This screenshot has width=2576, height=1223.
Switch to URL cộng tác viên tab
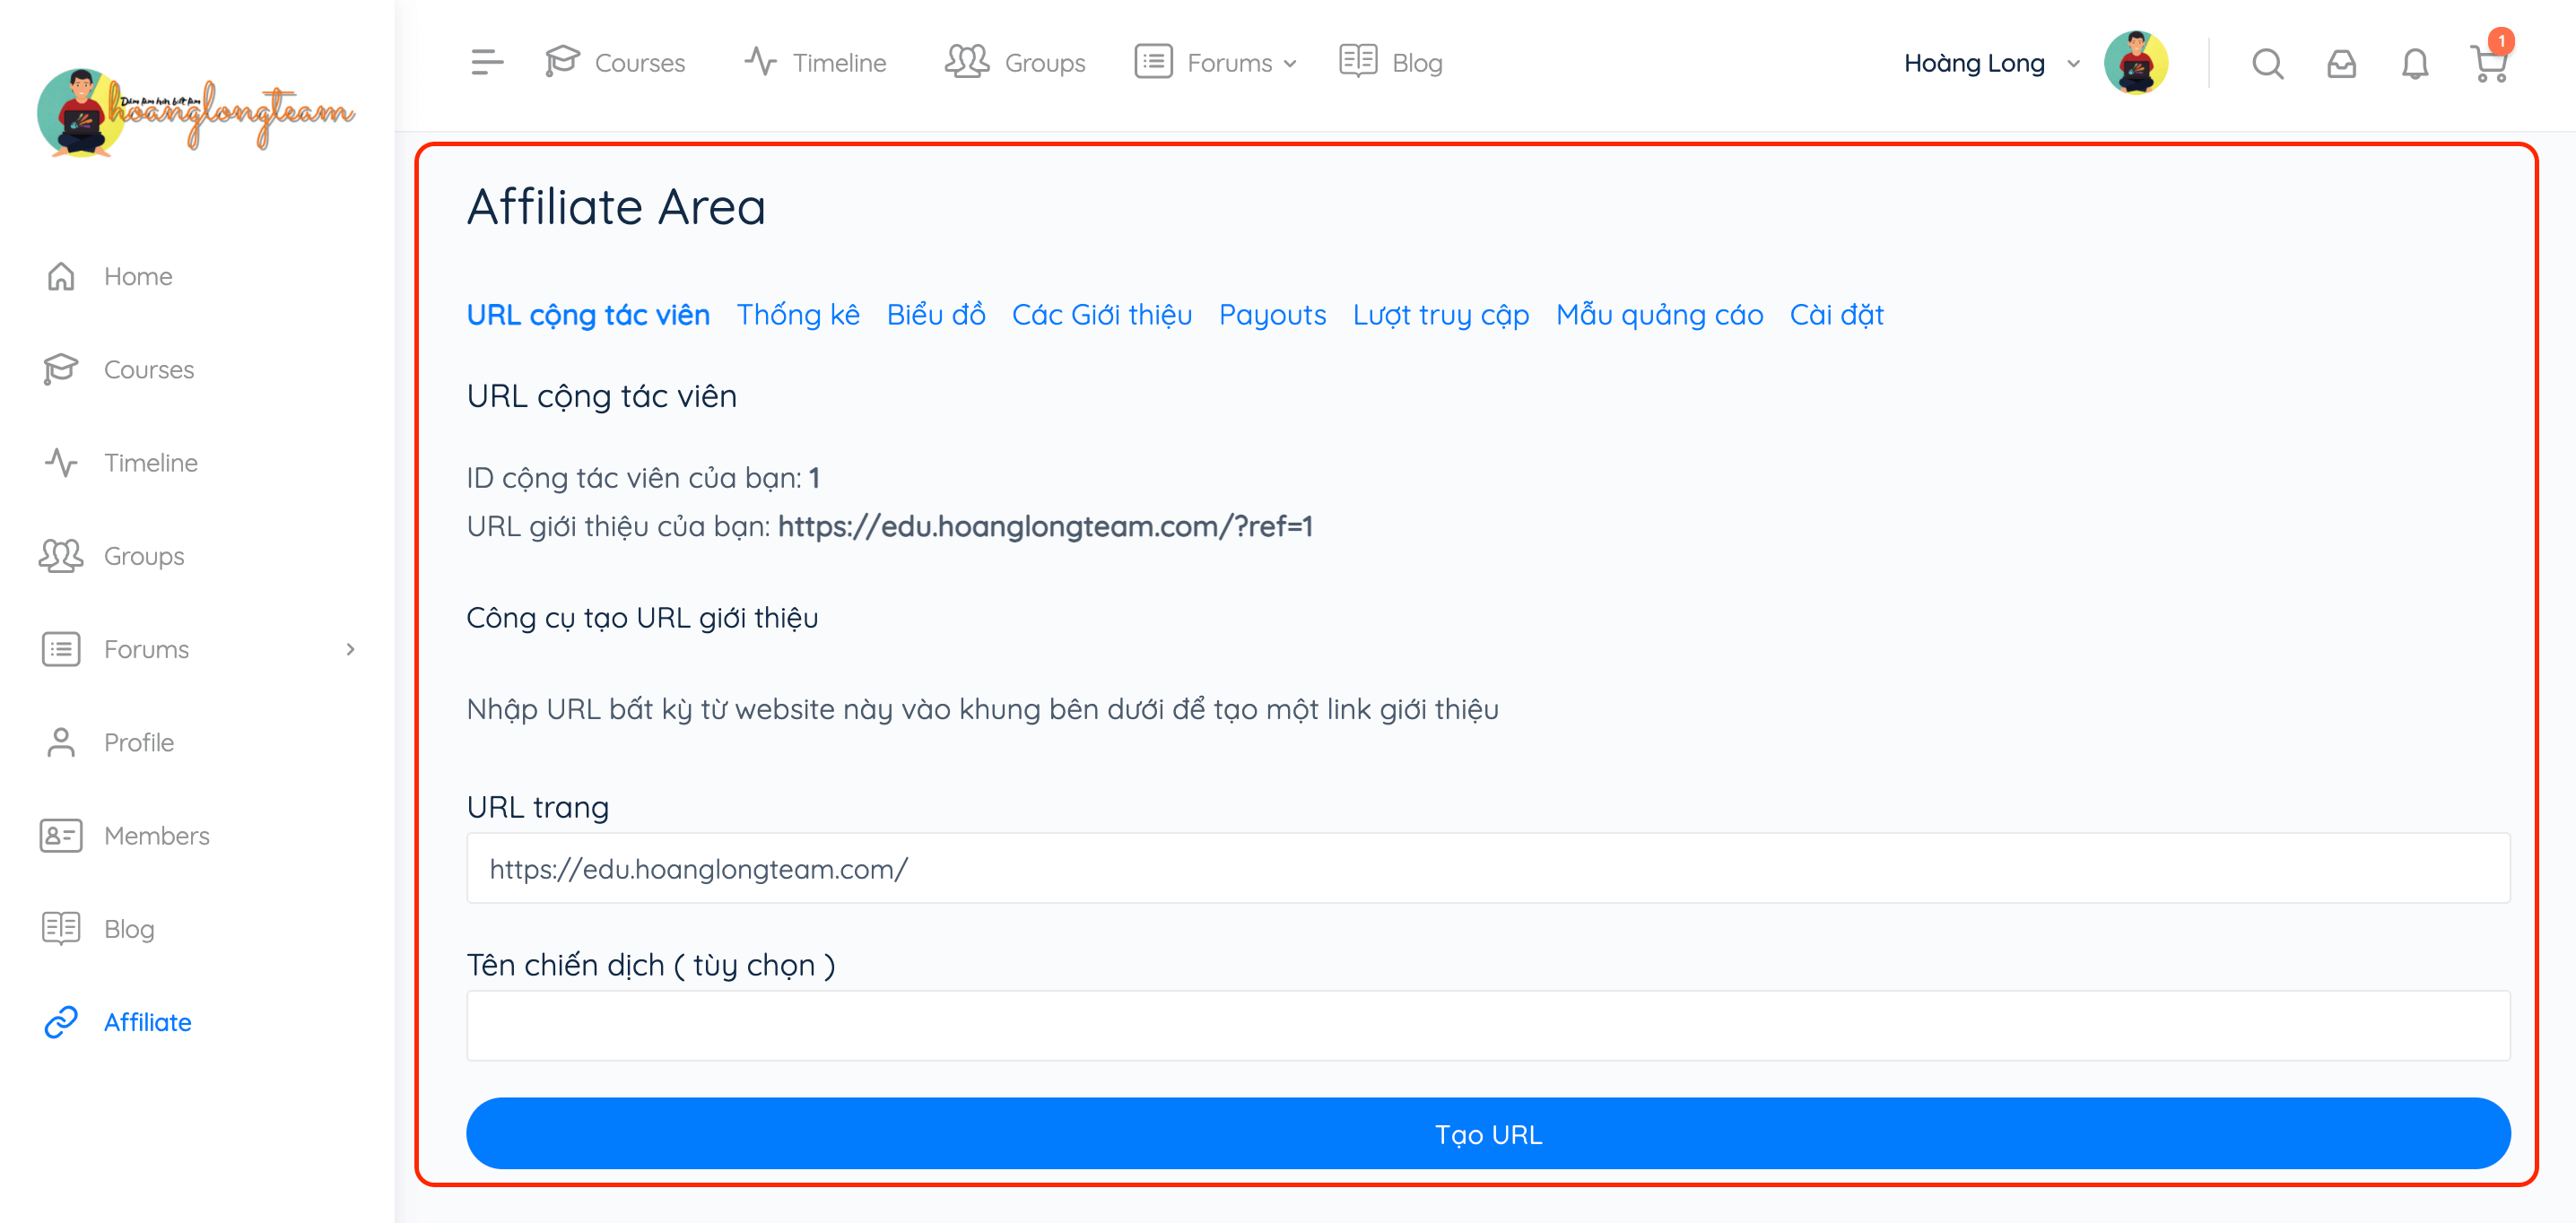(x=588, y=315)
